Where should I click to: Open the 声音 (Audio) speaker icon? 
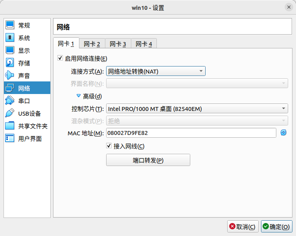point(10,76)
